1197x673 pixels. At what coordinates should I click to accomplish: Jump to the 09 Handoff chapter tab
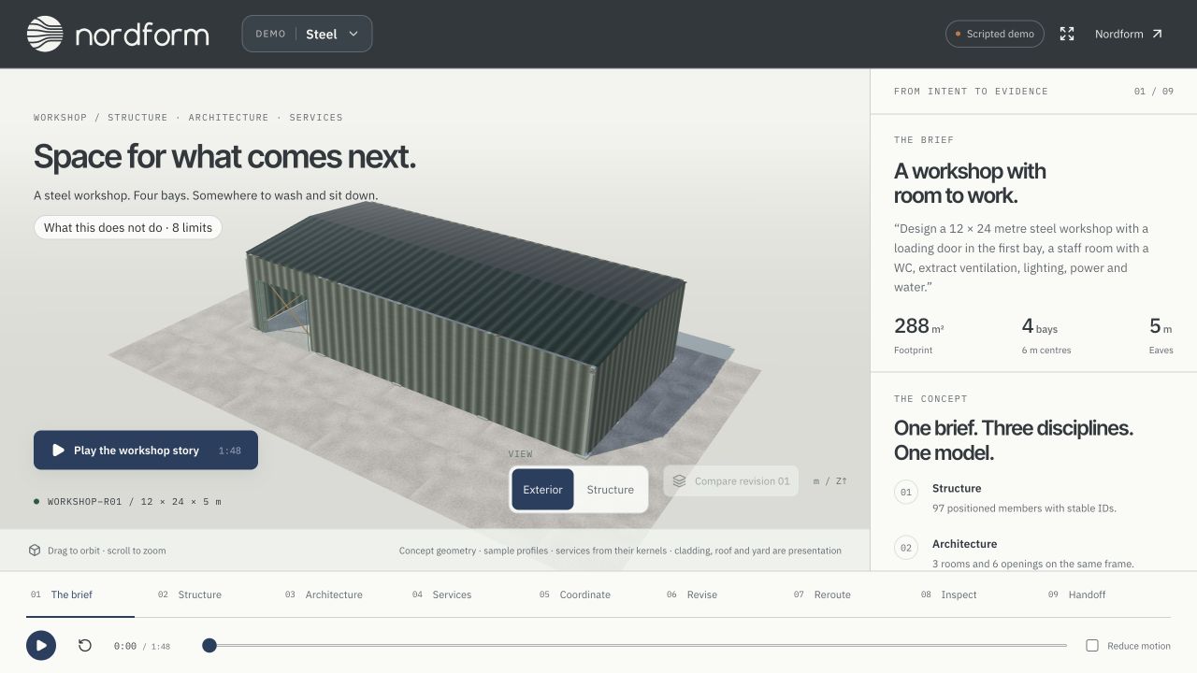click(x=1098, y=594)
